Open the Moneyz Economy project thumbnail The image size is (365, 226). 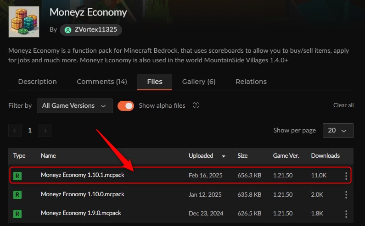(x=24, y=22)
